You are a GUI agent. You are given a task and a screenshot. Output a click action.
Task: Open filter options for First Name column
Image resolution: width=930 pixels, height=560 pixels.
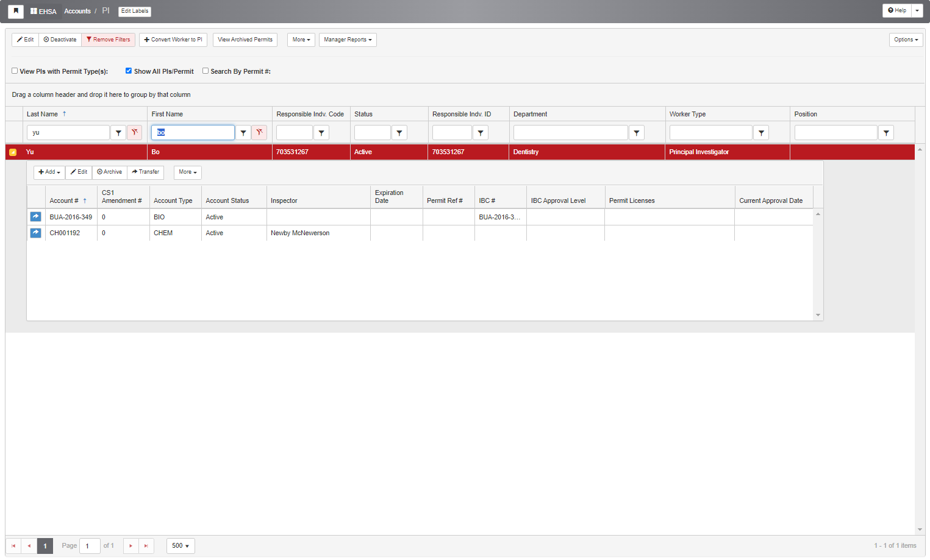click(243, 133)
